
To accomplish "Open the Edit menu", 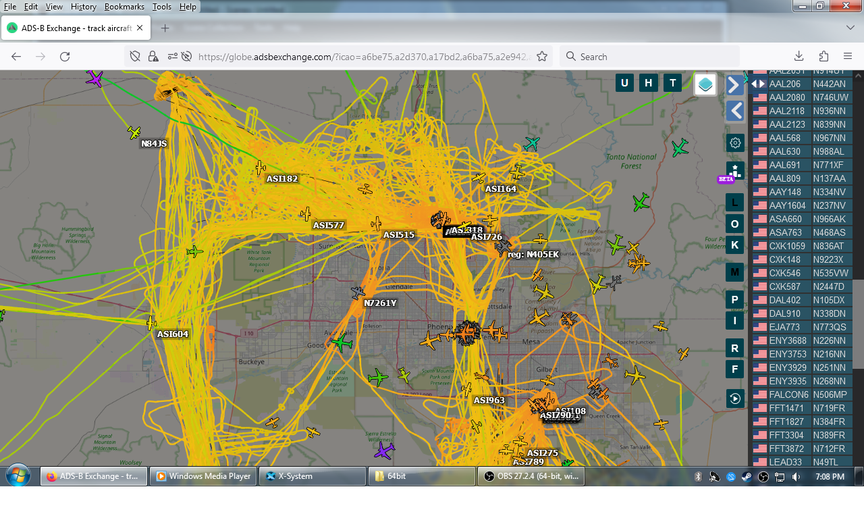I will tap(31, 7).
